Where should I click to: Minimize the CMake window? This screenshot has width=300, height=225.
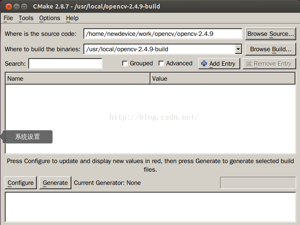(x=17, y=7)
